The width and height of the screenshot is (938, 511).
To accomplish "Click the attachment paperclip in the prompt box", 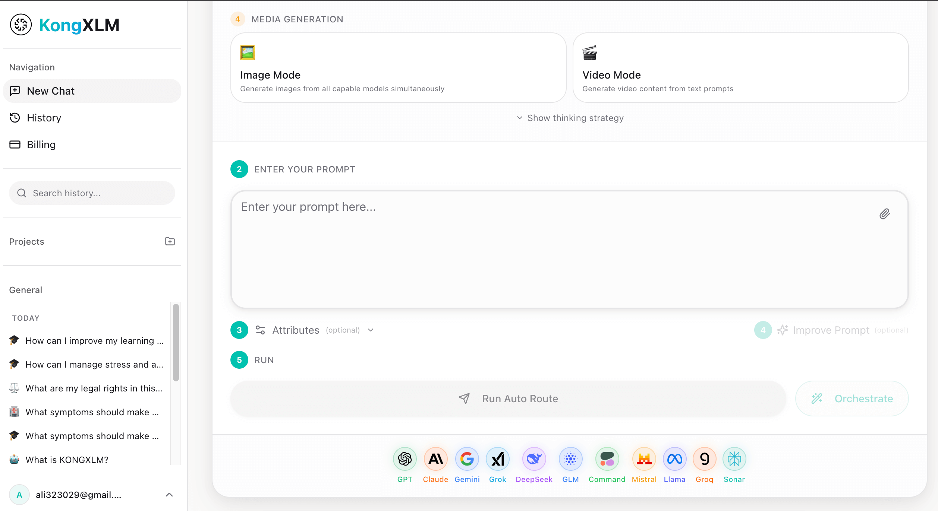I will tap(885, 213).
